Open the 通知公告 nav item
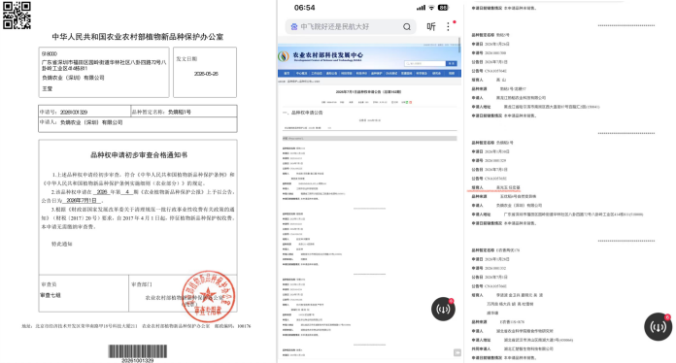The width and height of the screenshot is (676, 363). coord(331,74)
